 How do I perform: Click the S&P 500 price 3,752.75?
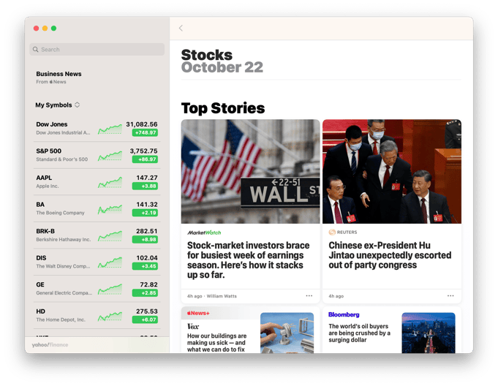click(x=143, y=151)
